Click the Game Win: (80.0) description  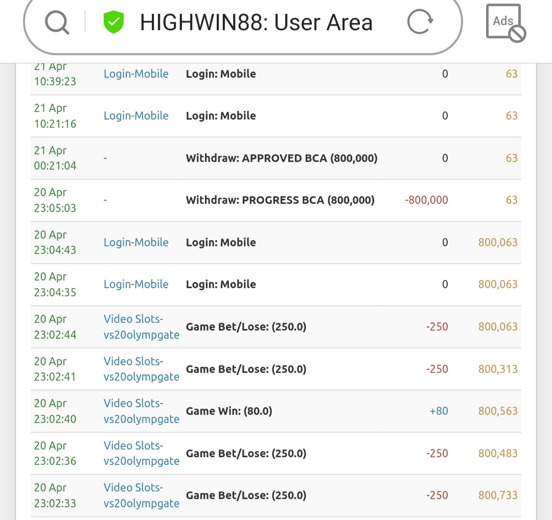(x=228, y=411)
